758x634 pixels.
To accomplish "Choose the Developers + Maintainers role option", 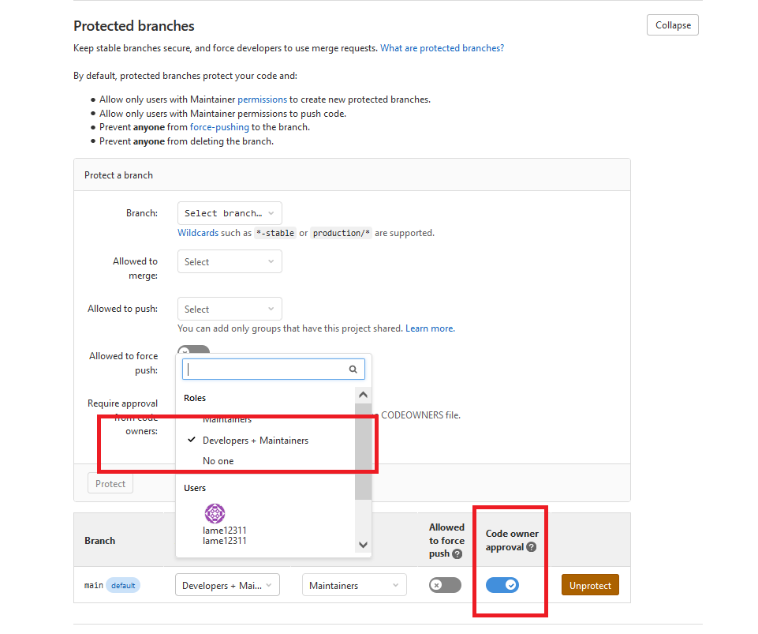I will (x=255, y=440).
